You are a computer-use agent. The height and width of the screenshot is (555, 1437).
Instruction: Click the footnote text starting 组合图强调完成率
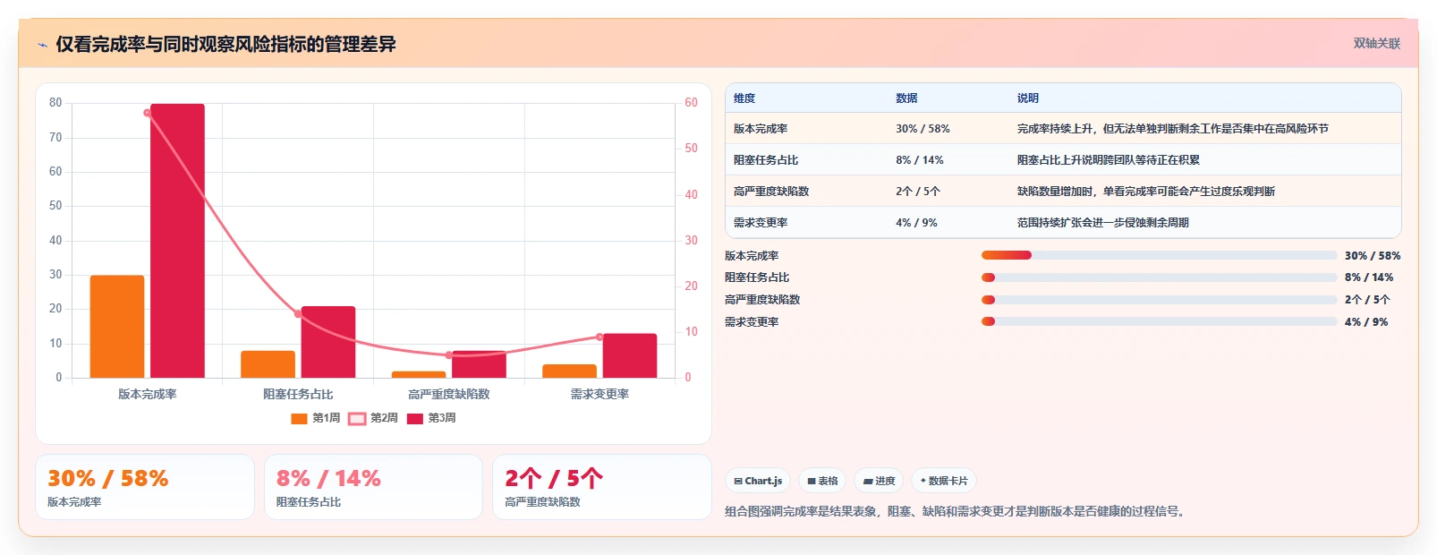(957, 512)
